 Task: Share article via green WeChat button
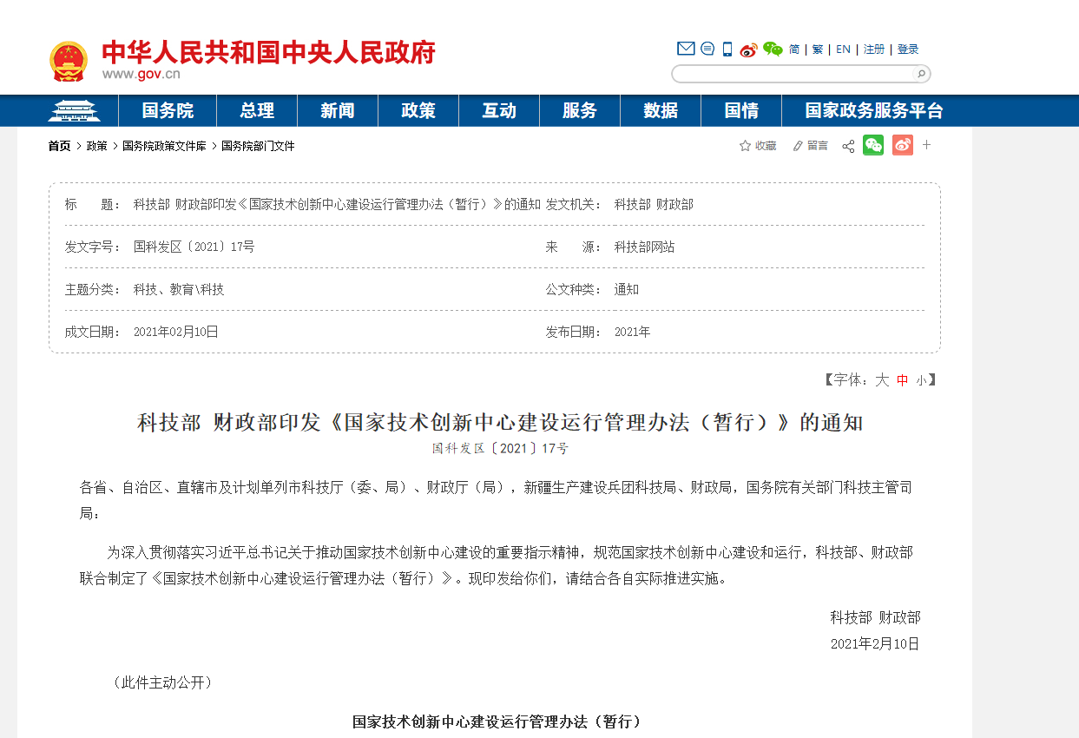click(872, 146)
